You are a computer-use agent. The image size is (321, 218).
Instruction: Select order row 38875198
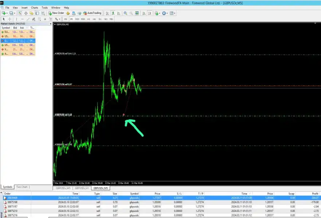click(x=160, y=202)
